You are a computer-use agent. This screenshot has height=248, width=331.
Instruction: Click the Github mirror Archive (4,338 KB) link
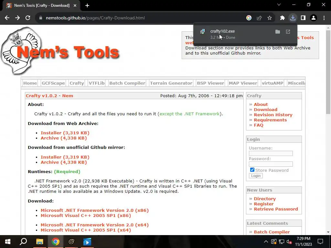[64, 162]
